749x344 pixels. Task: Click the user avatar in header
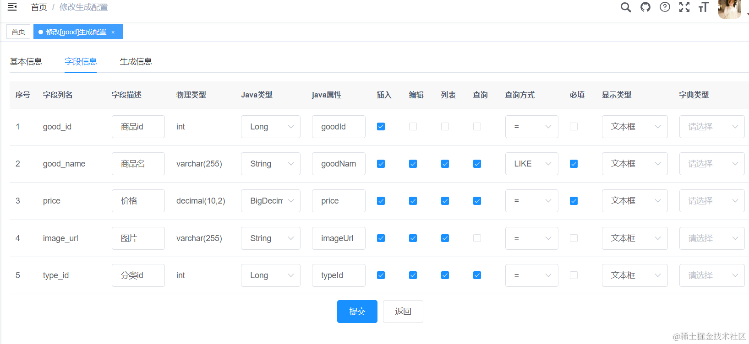click(x=729, y=8)
